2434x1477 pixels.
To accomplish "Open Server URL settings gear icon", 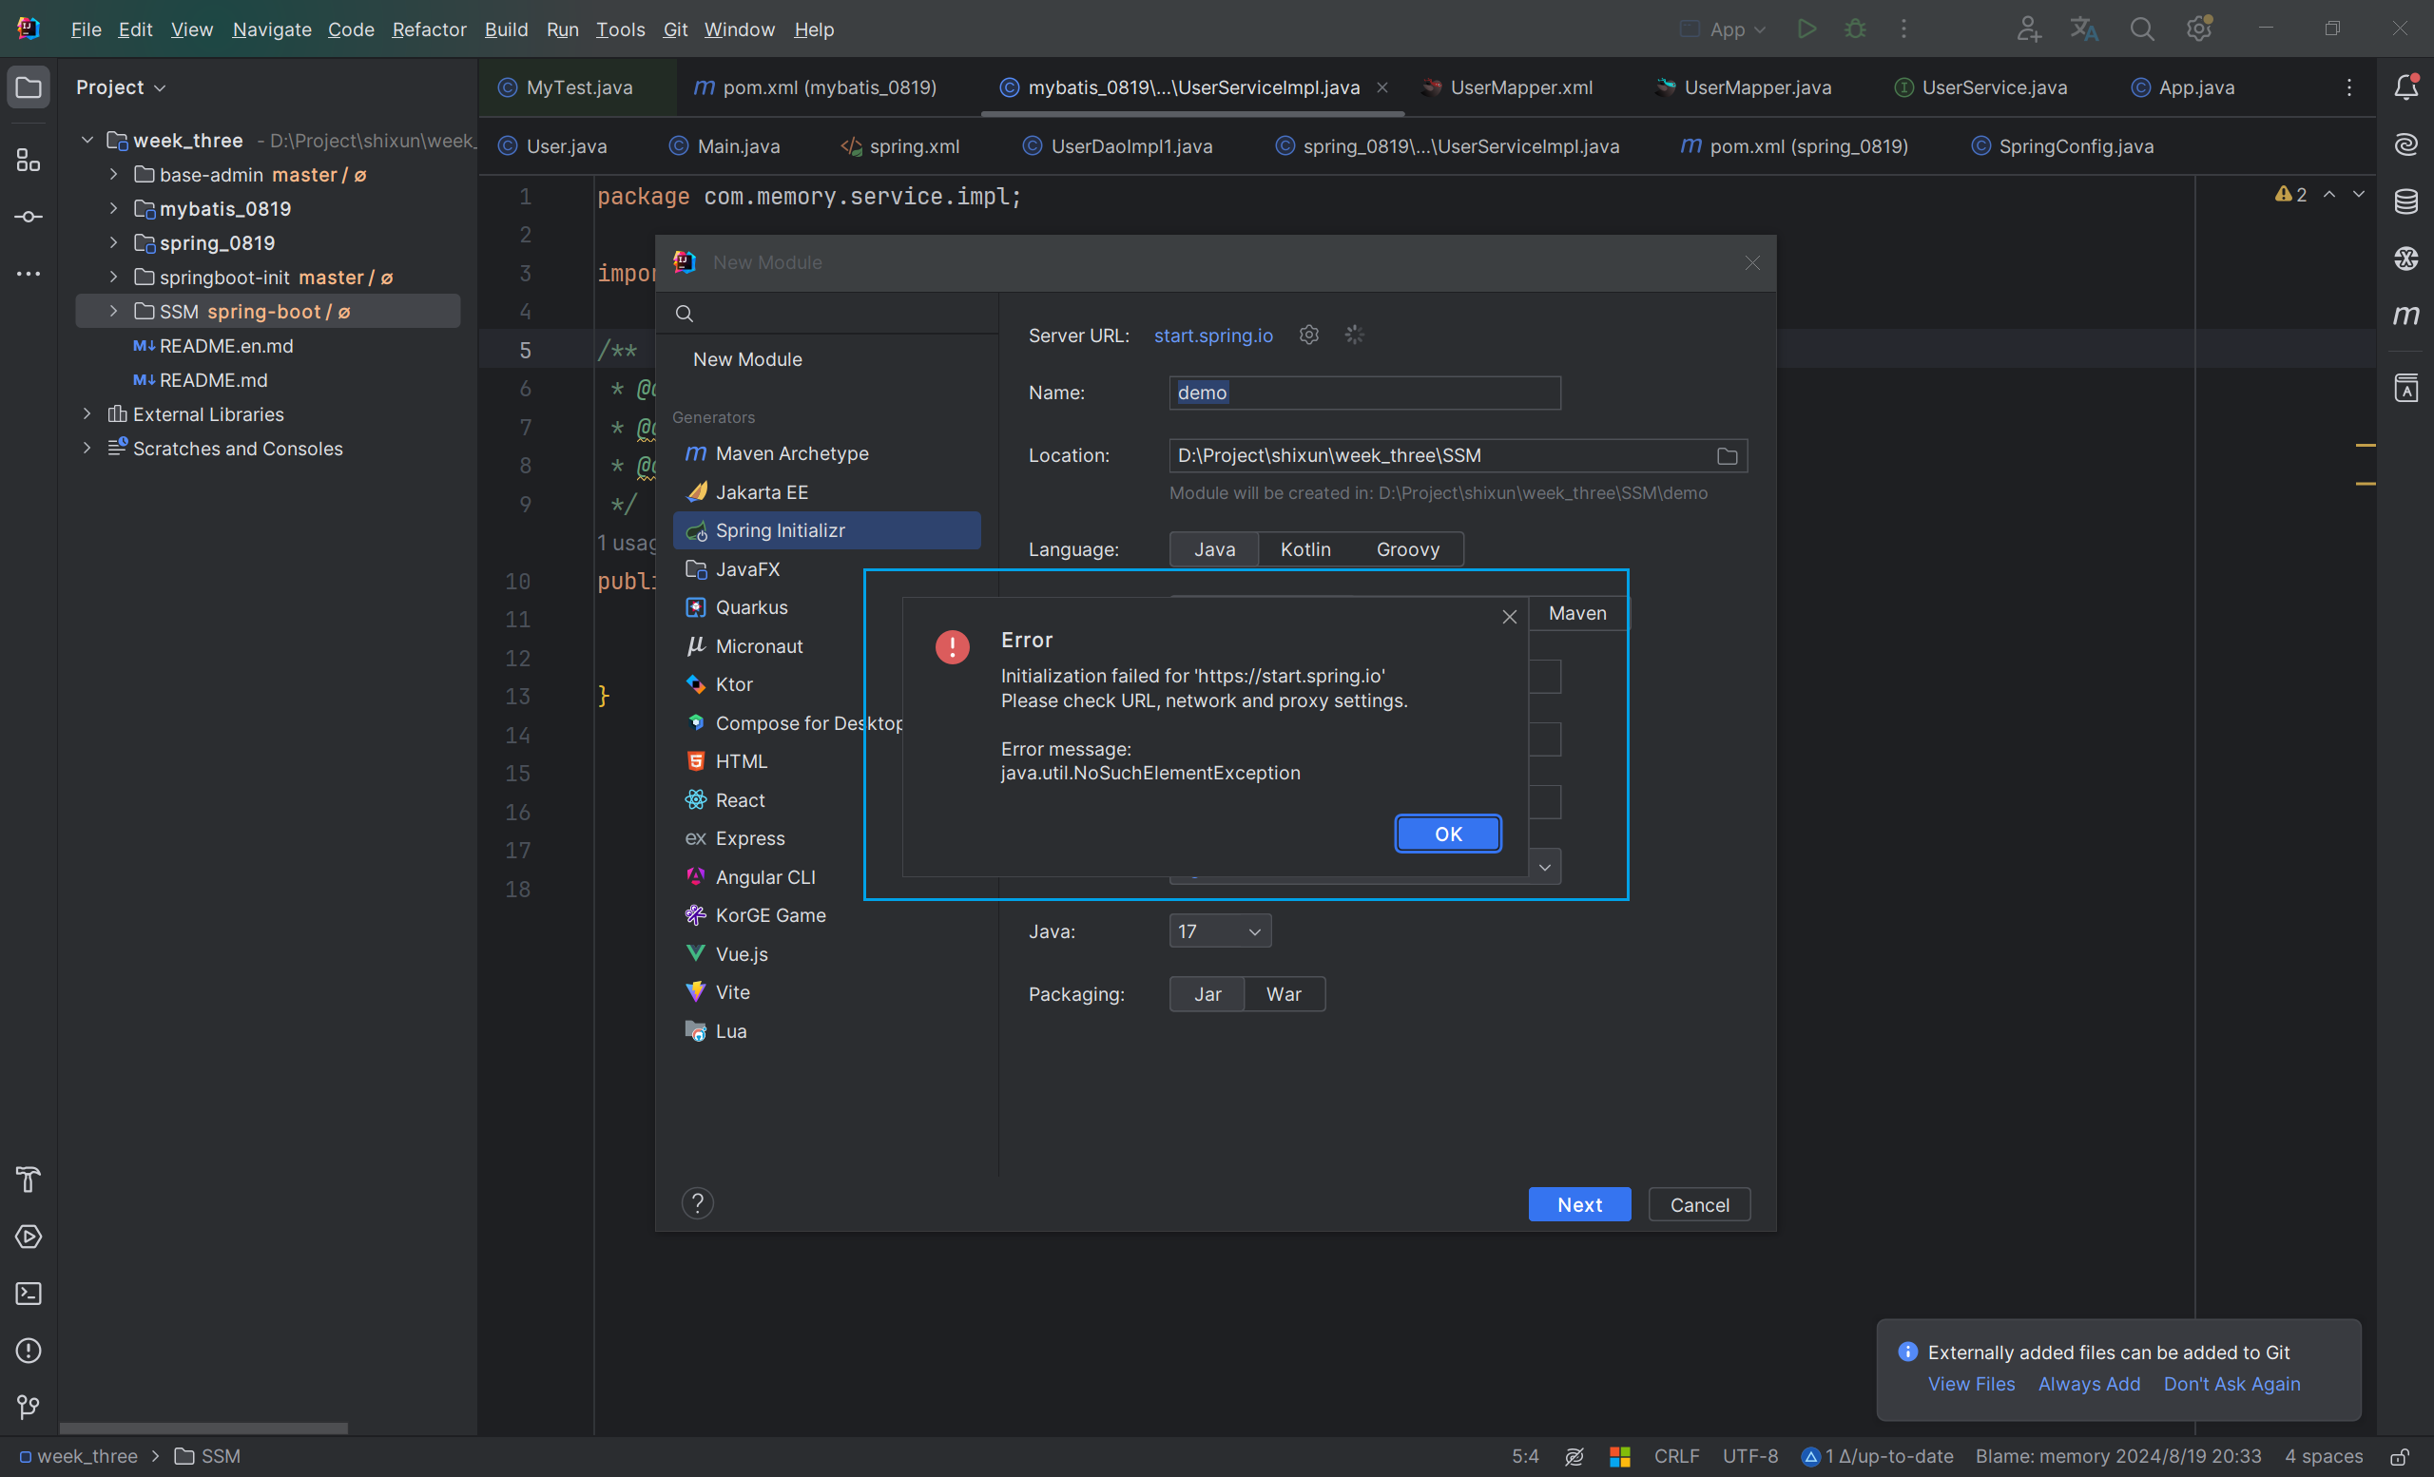I will pos(1309,335).
